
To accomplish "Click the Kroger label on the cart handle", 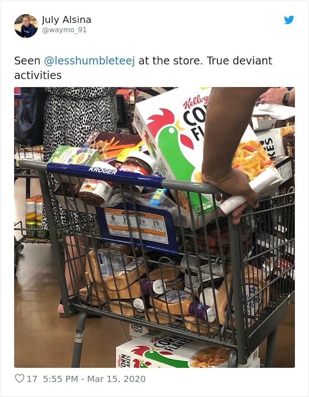I will pos(103,171).
